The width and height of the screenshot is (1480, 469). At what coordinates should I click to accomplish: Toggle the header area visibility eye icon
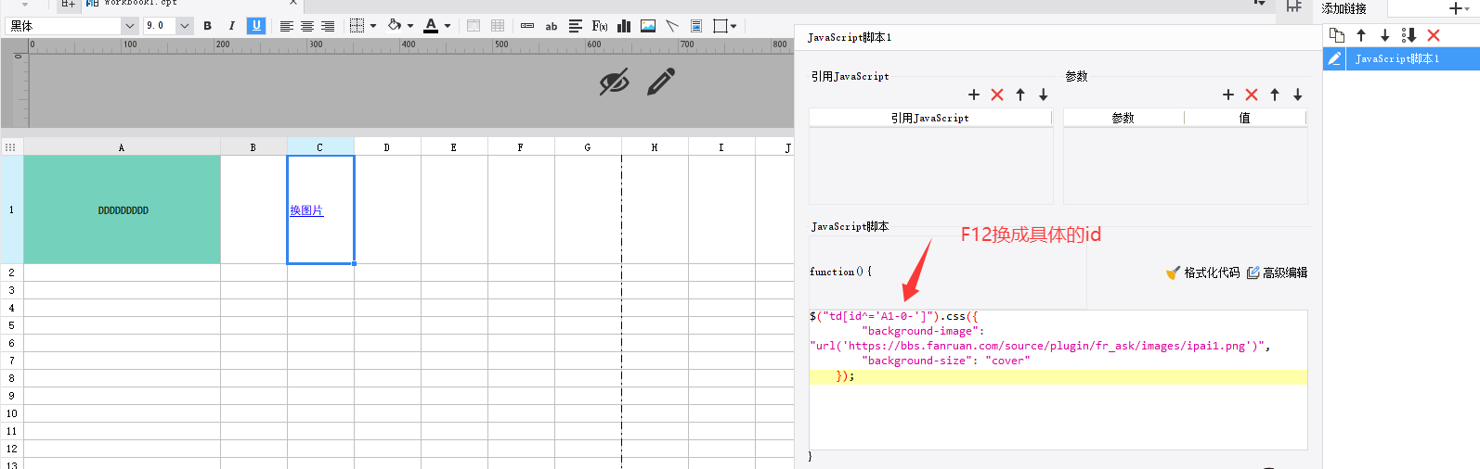(615, 82)
